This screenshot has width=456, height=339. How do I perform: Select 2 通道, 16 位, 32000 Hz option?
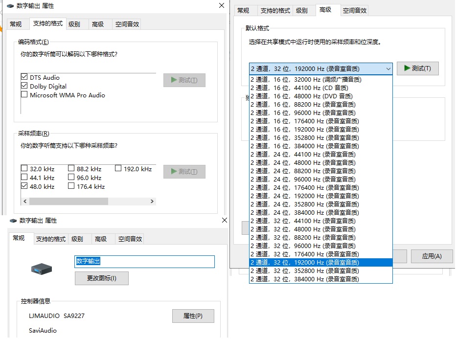tap(321, 79)
